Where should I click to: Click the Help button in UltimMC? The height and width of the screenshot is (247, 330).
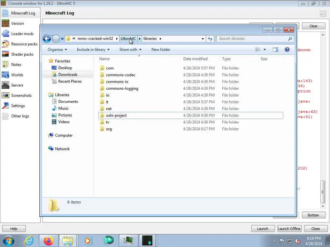pos(14,229)
